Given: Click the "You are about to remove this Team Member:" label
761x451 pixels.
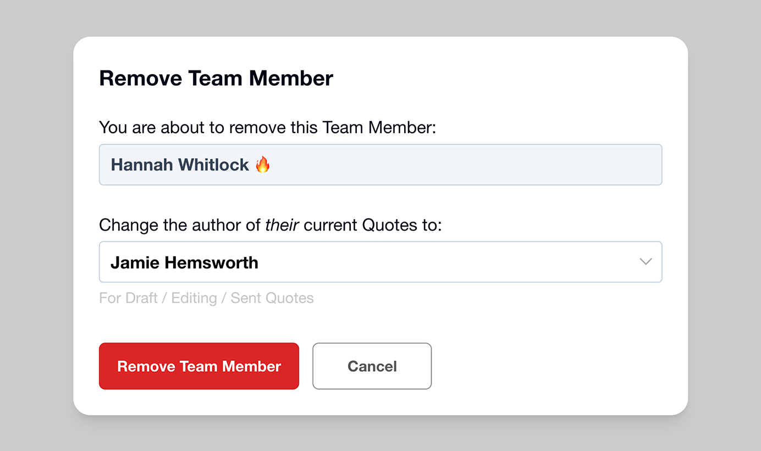Looking at the screenshot, I should coord(267,128).
